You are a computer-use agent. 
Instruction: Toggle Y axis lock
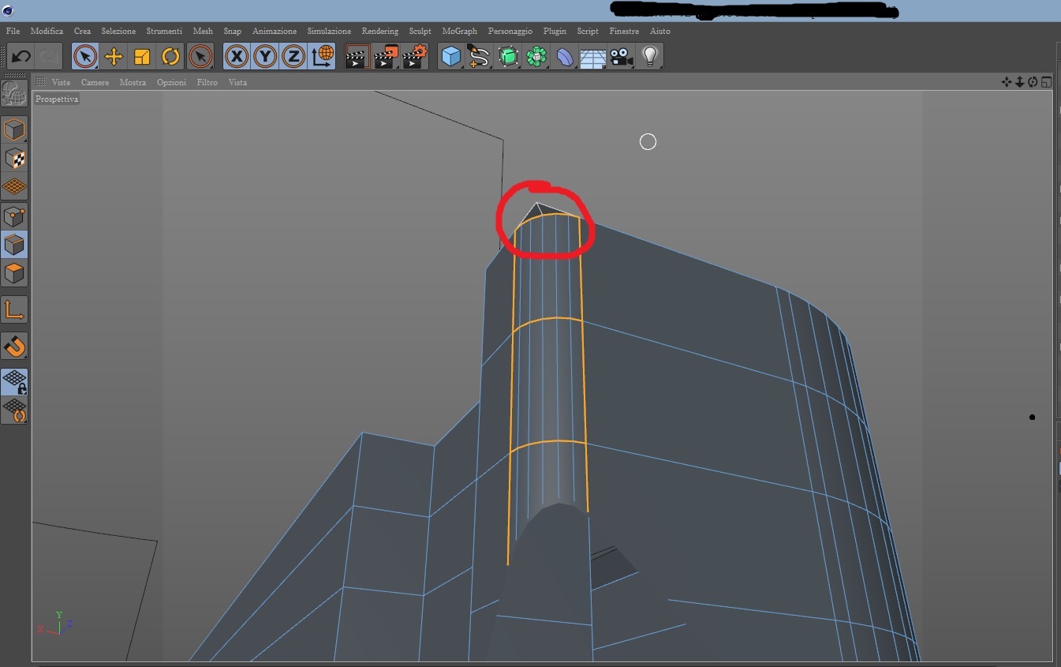click(265, 57)
